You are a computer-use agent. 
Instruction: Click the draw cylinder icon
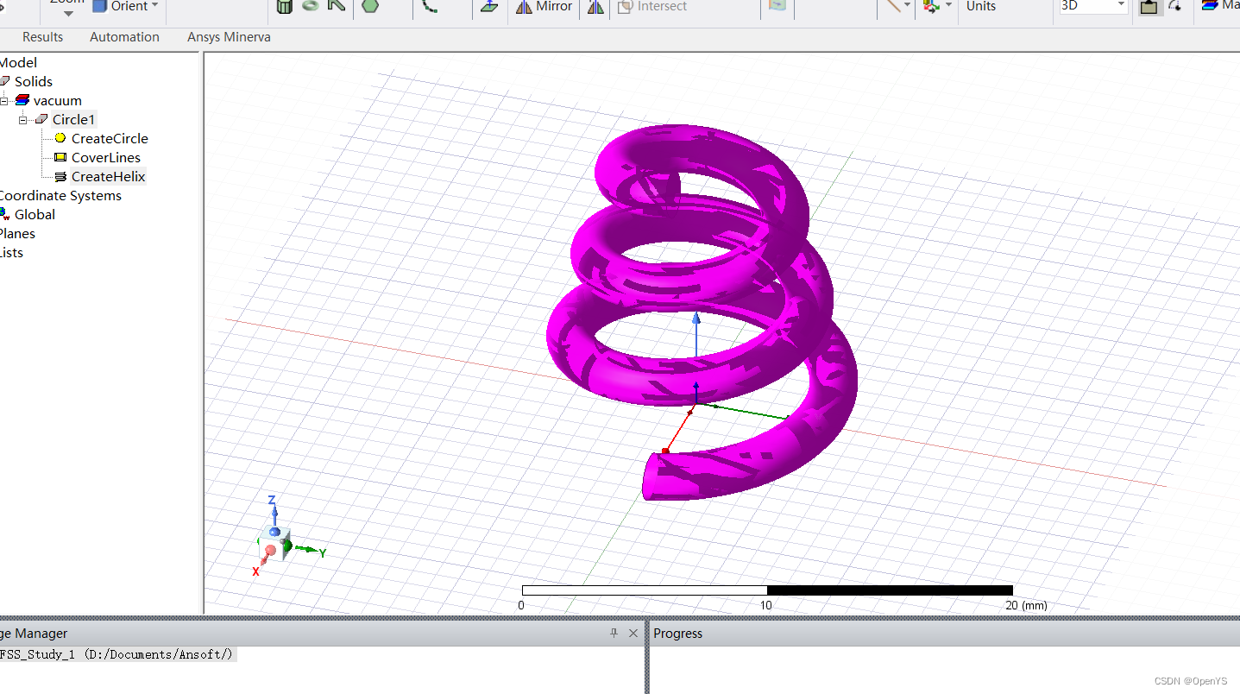tap(284, 7)
